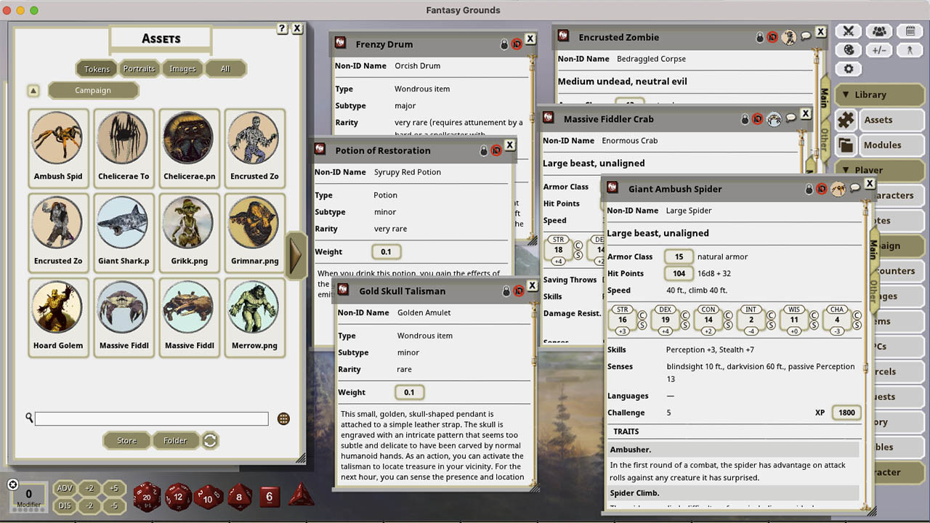Toggle the lock on the Frenzy Drum window
The image size is (930, 523).
(504, 43)
